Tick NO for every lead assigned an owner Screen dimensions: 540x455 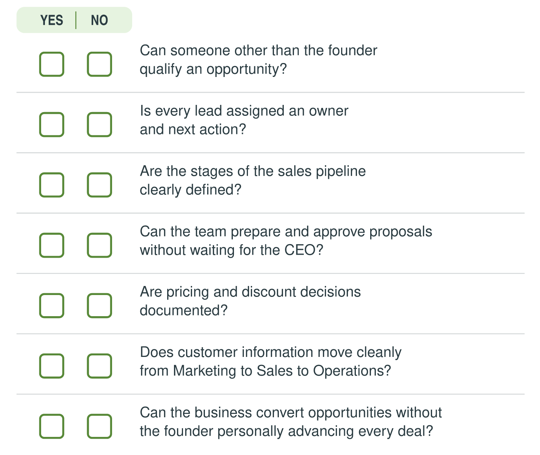[x=99, y=125]
